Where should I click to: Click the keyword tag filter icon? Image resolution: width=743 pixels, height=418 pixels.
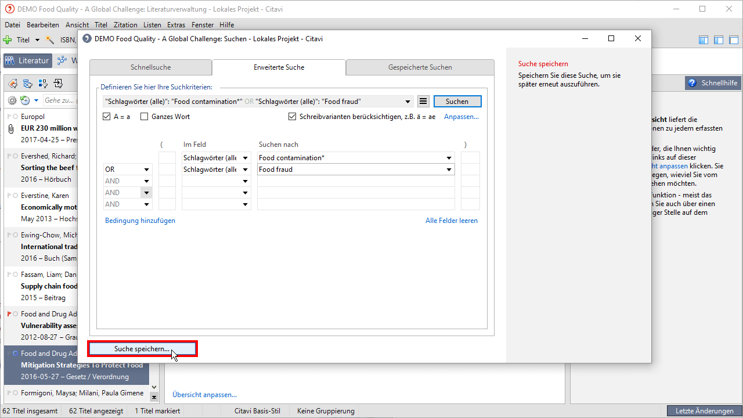12,84
